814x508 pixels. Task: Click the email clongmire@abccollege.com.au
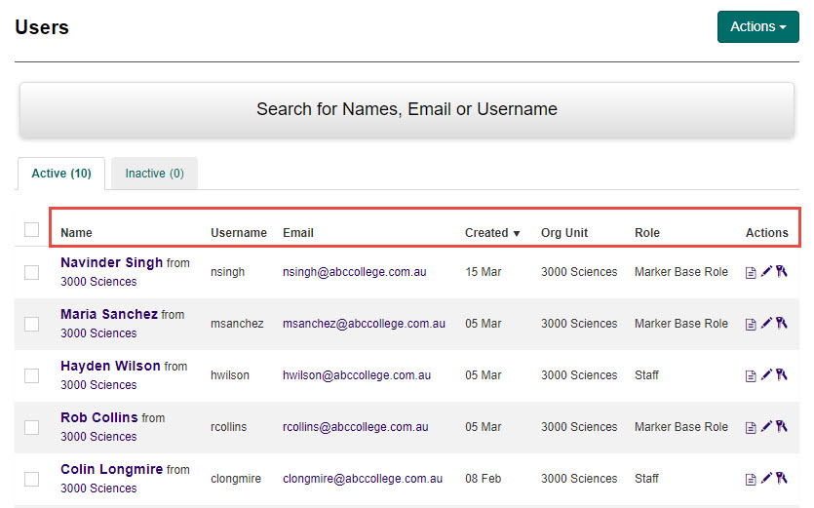click(x=363, y=479)
